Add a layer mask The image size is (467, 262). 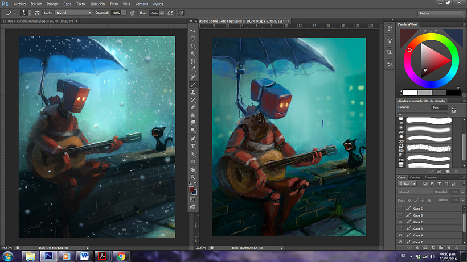click(425, 248)
